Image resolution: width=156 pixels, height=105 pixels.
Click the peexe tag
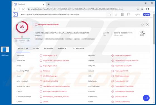pos(77,39)
